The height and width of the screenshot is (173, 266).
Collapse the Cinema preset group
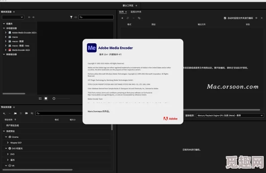pyautogui.click(x=6, y=137)
